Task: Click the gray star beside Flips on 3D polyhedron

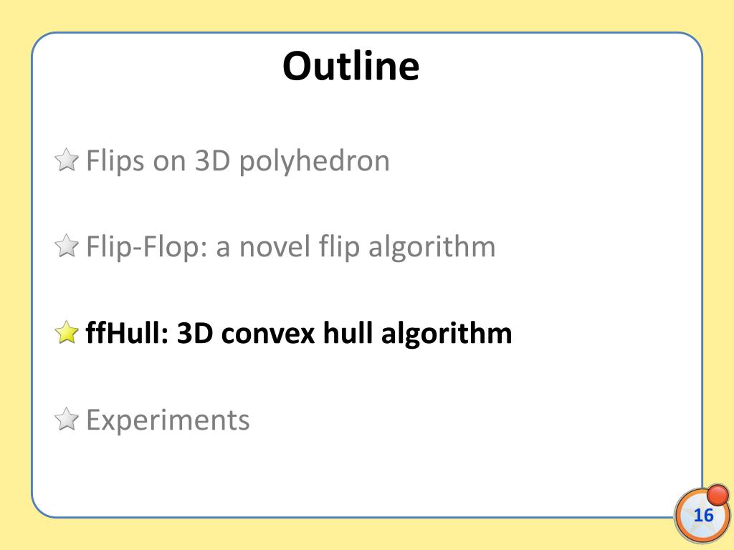Action: (x=67, y=160)
